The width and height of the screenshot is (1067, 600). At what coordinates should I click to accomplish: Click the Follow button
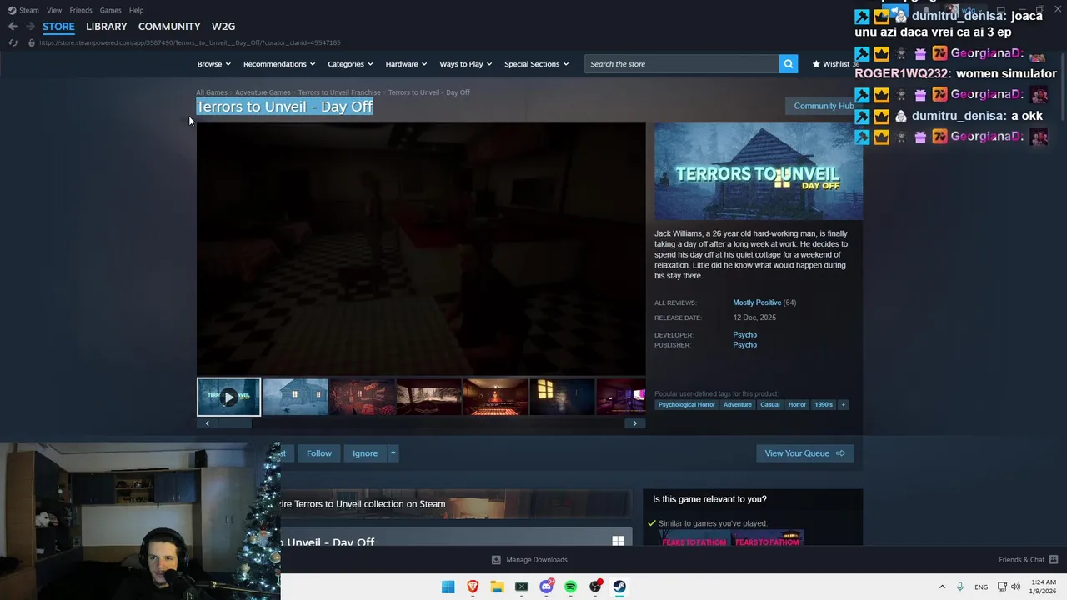coord(318,453)
